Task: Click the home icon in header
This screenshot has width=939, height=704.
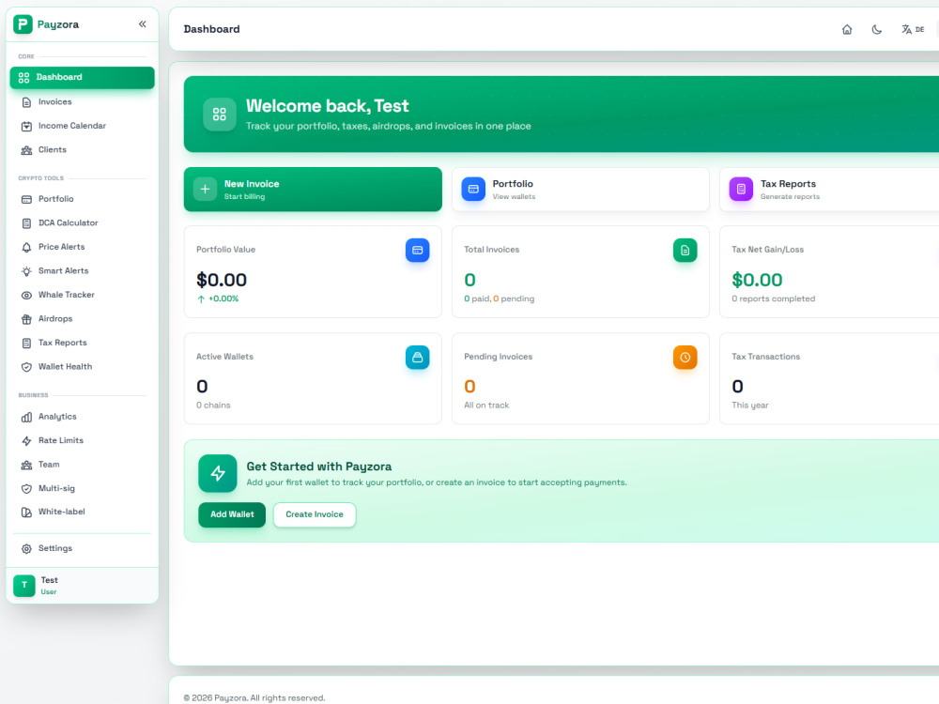Action: tap(847, 29)
